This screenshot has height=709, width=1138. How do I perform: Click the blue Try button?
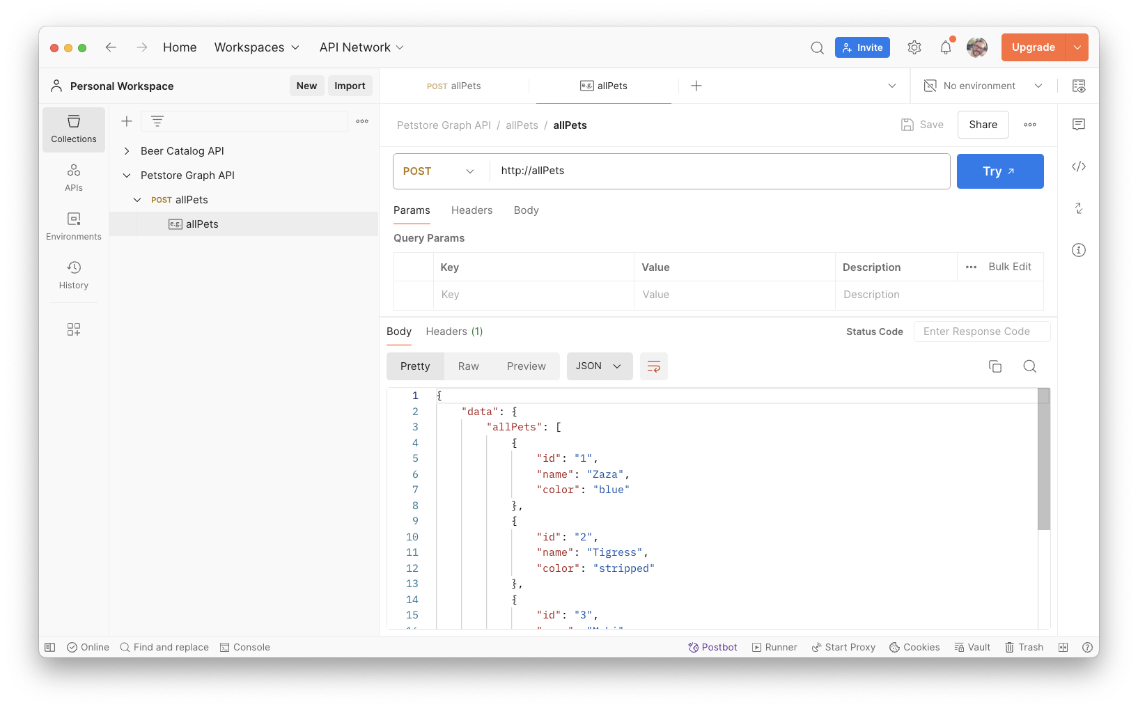pyautogui.click(x=999, y=171)
